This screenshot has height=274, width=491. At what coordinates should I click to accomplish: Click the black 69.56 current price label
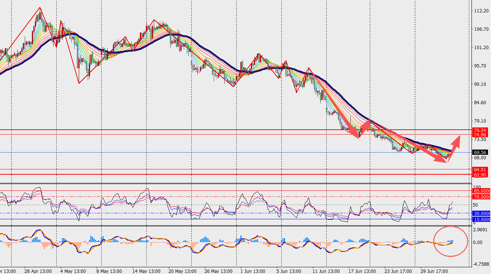click(481, 153)
